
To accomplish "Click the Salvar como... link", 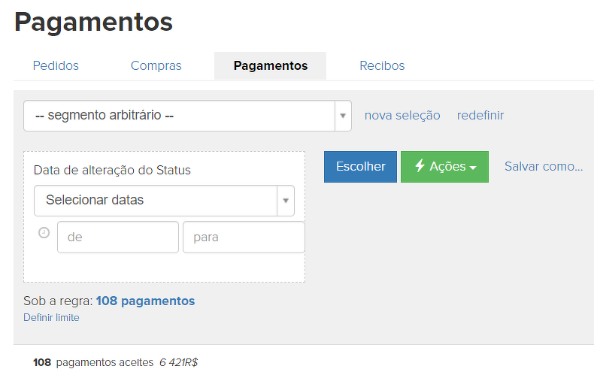I will (x=544, y=166).
